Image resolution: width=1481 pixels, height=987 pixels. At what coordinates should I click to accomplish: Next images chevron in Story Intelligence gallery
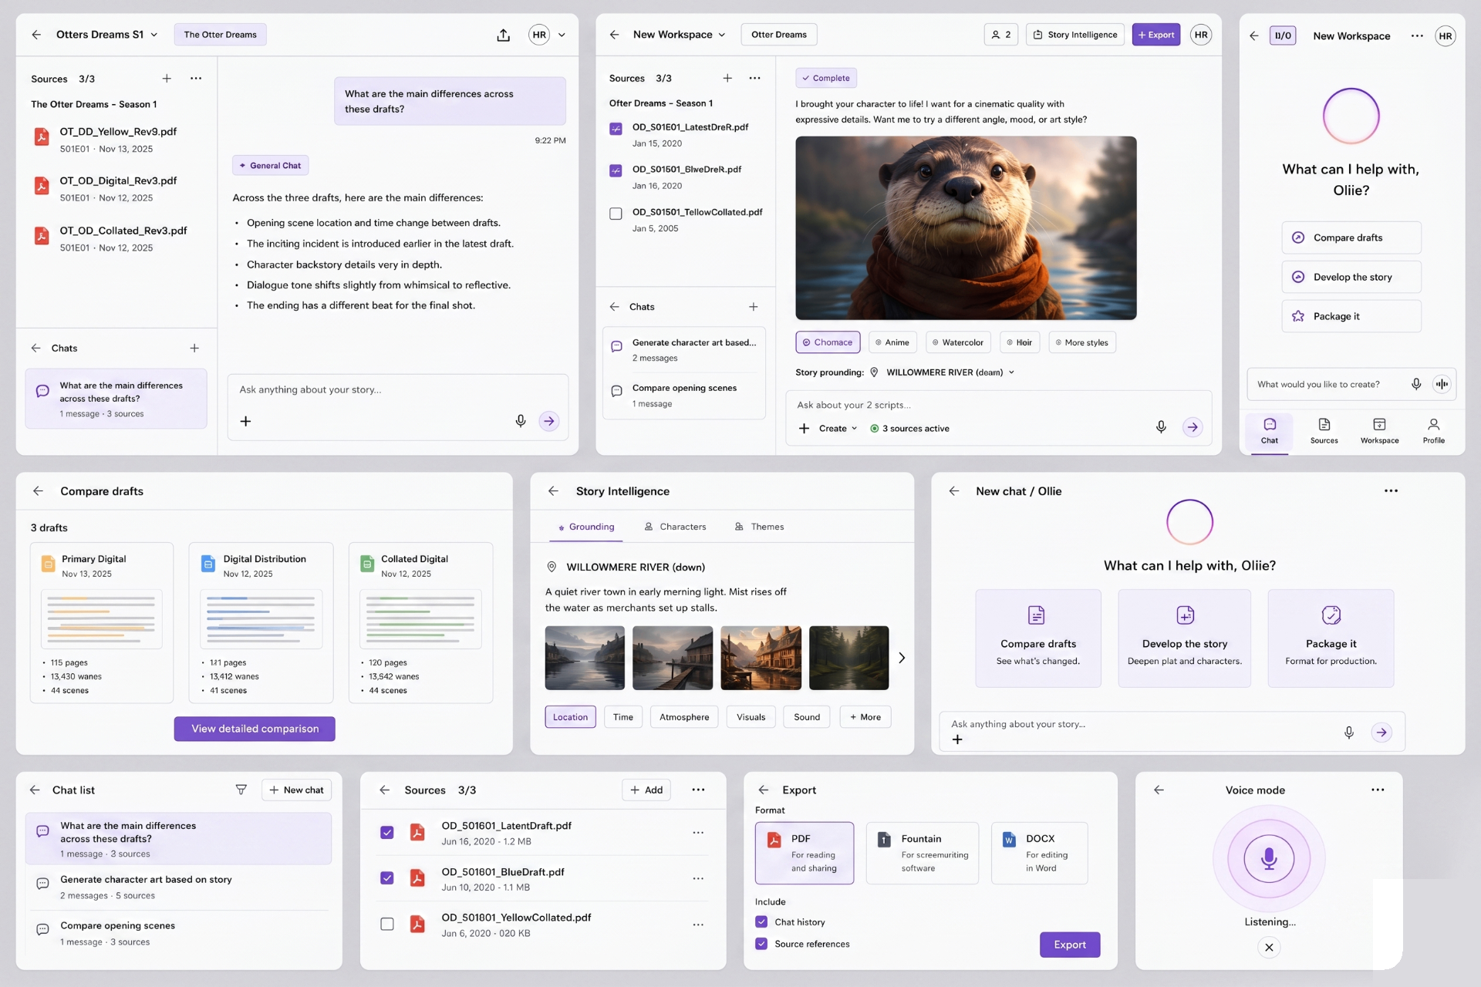click(x=902, y=658)
